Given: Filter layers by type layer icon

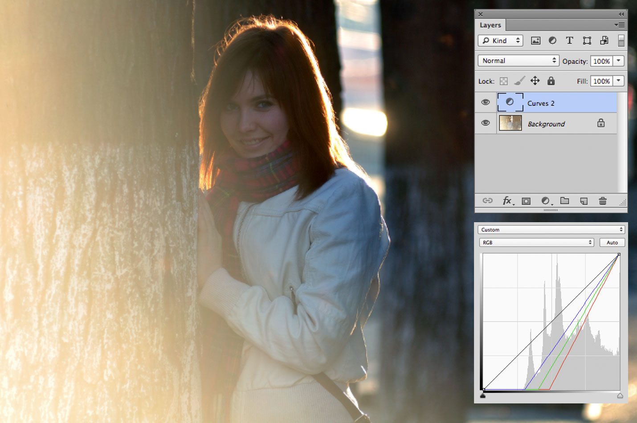Looking at the screenshot, I should pos(569,41).
